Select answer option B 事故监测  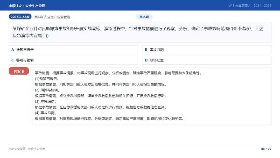pos(207,50)
